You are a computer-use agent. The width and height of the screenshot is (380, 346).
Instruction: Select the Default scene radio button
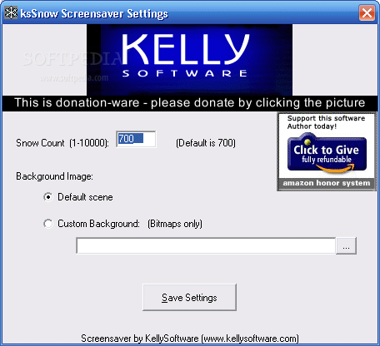[x=48, y=197]
